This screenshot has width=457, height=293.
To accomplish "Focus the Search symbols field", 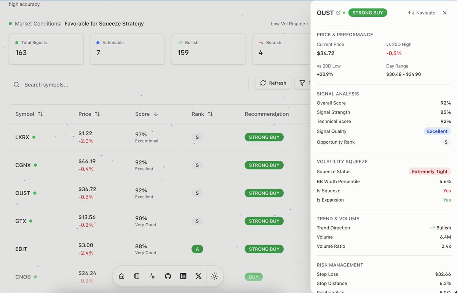I will click(129, 85).
